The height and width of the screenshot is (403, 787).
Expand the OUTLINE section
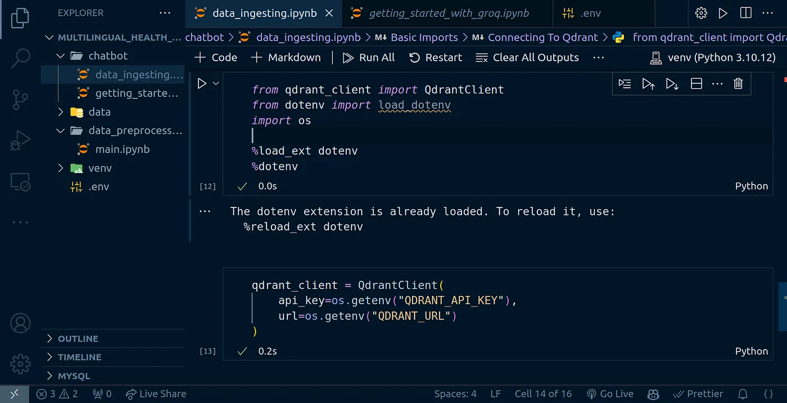pyautogui.click(x=78, y=338)
